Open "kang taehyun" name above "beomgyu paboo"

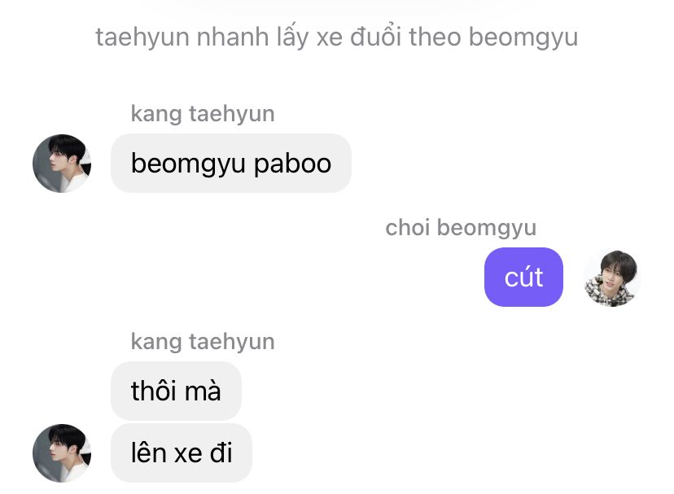click(203, 115)
